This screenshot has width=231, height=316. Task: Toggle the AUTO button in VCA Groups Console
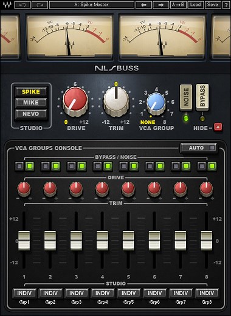(x=198, y=148)
